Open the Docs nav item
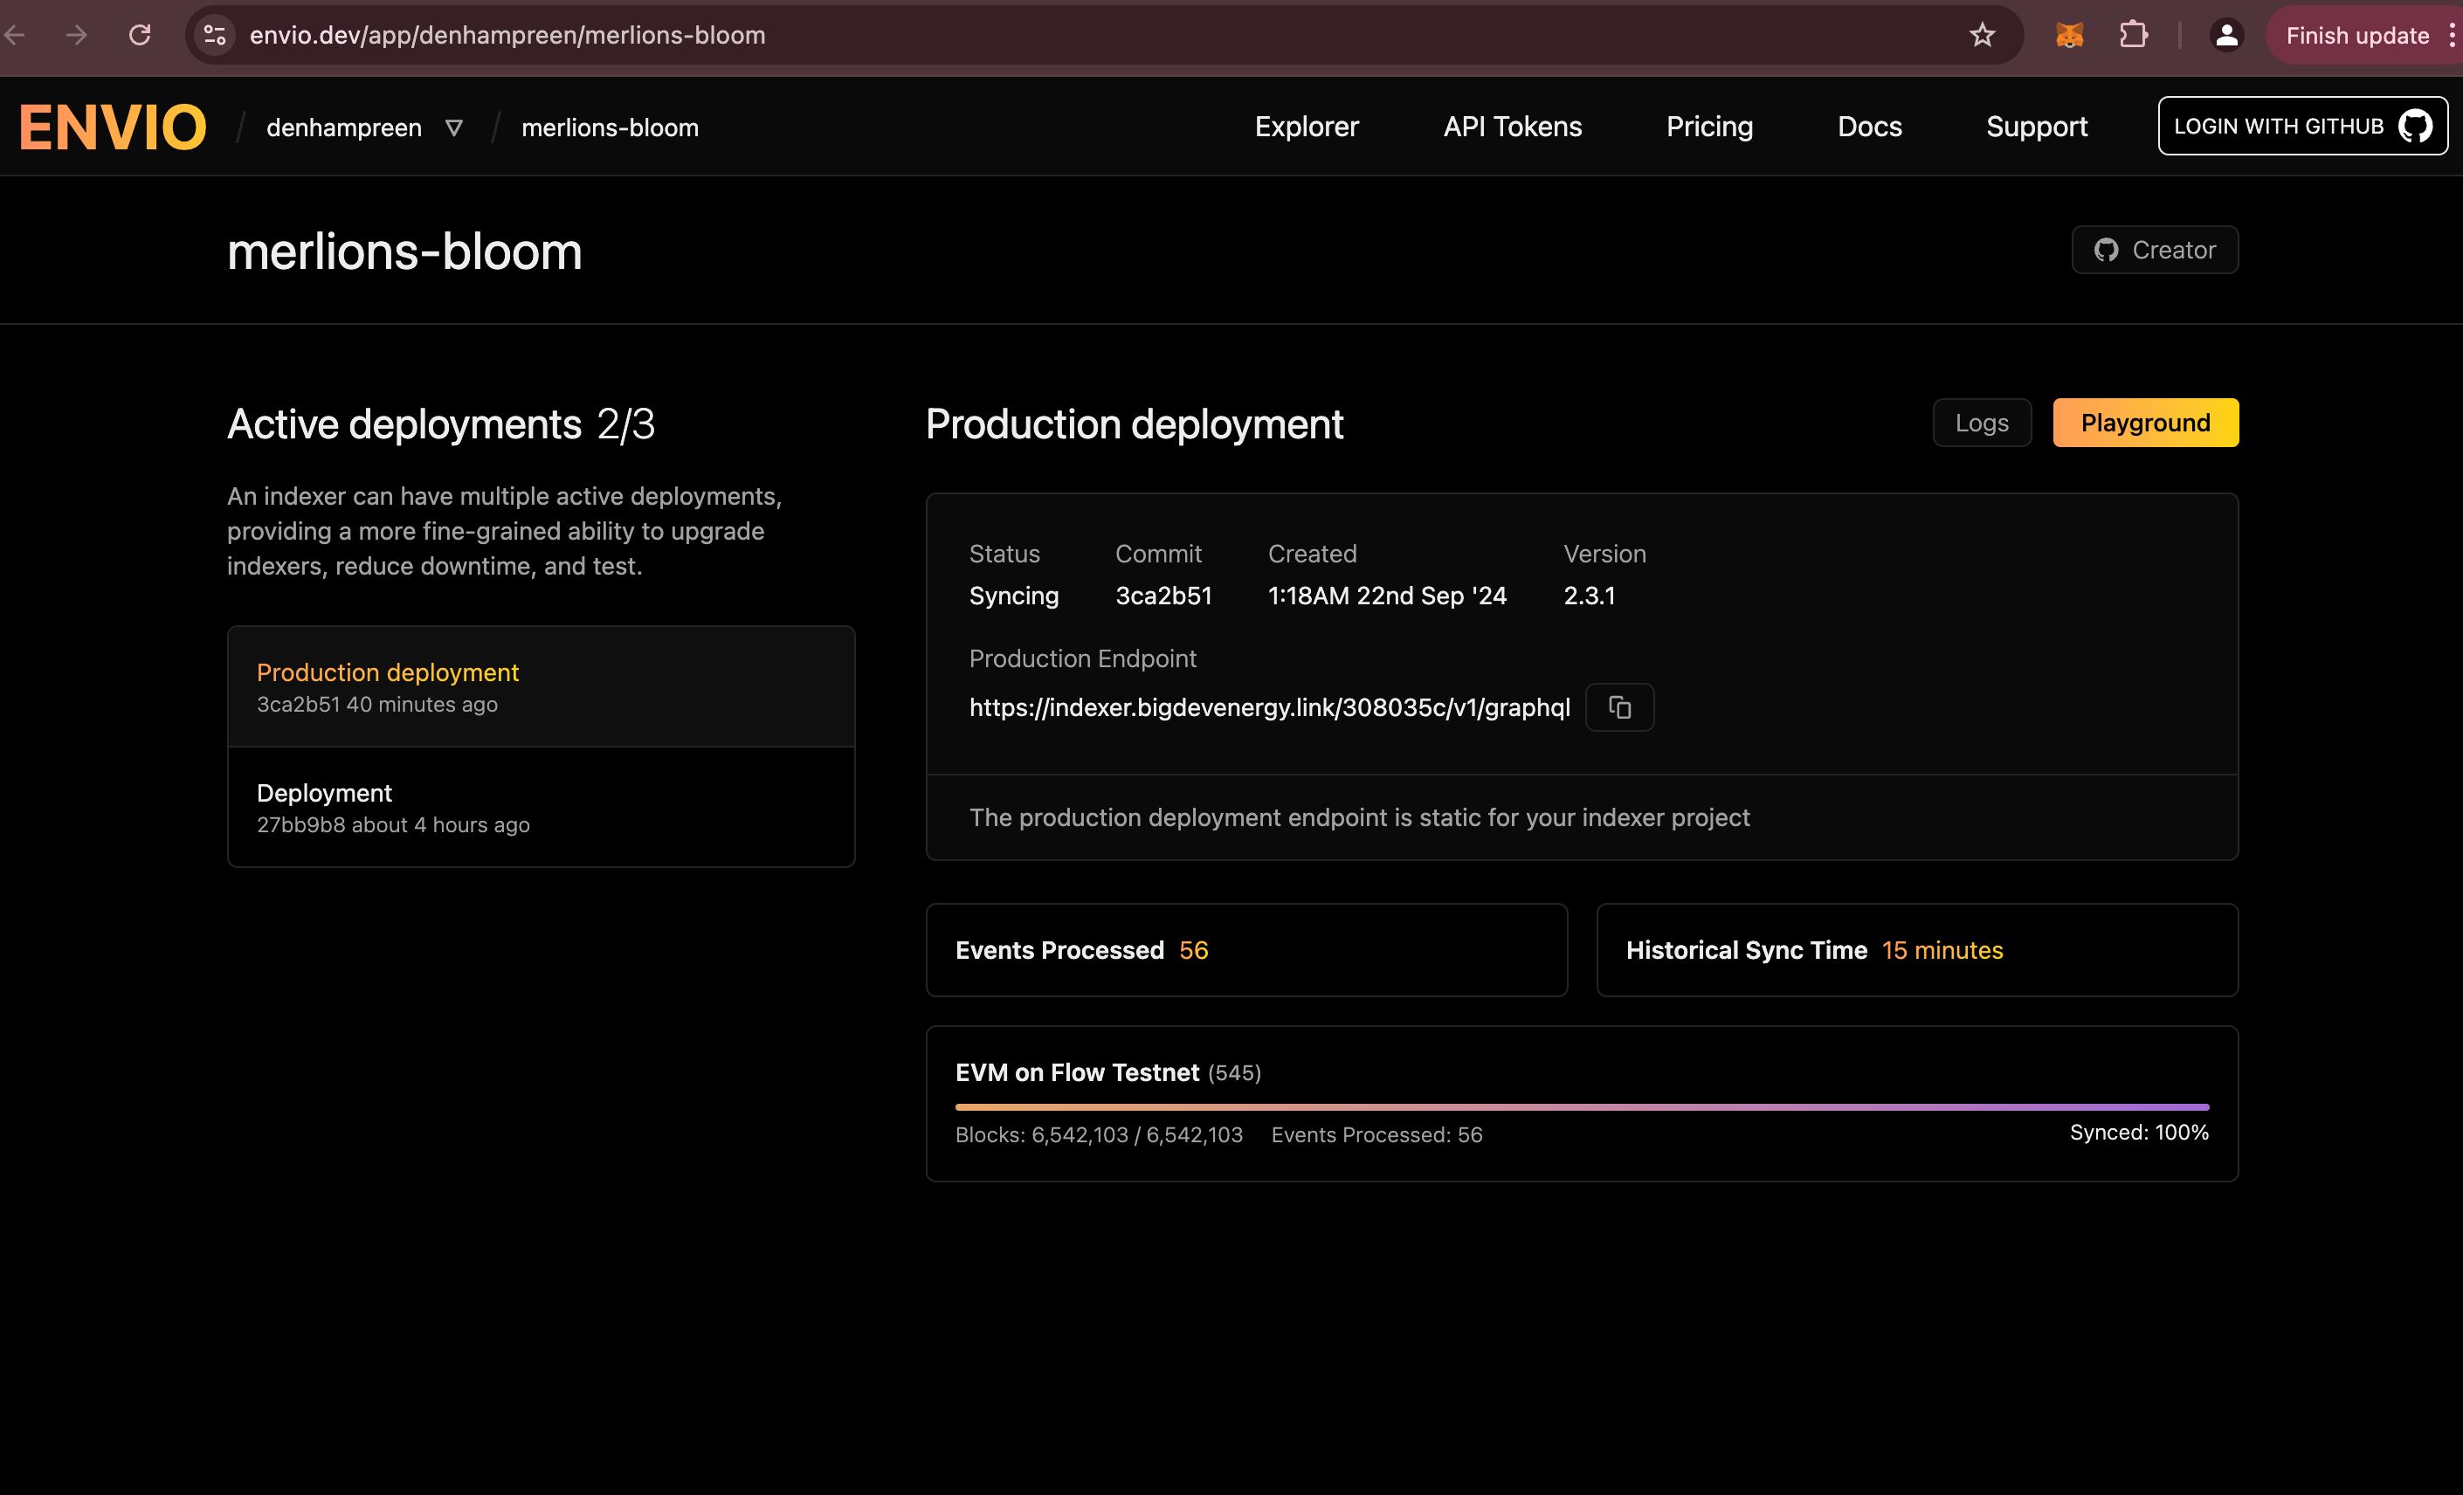 tap(1869, 127)
